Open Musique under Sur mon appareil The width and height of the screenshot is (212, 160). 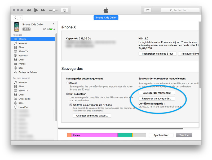(33, 82)
